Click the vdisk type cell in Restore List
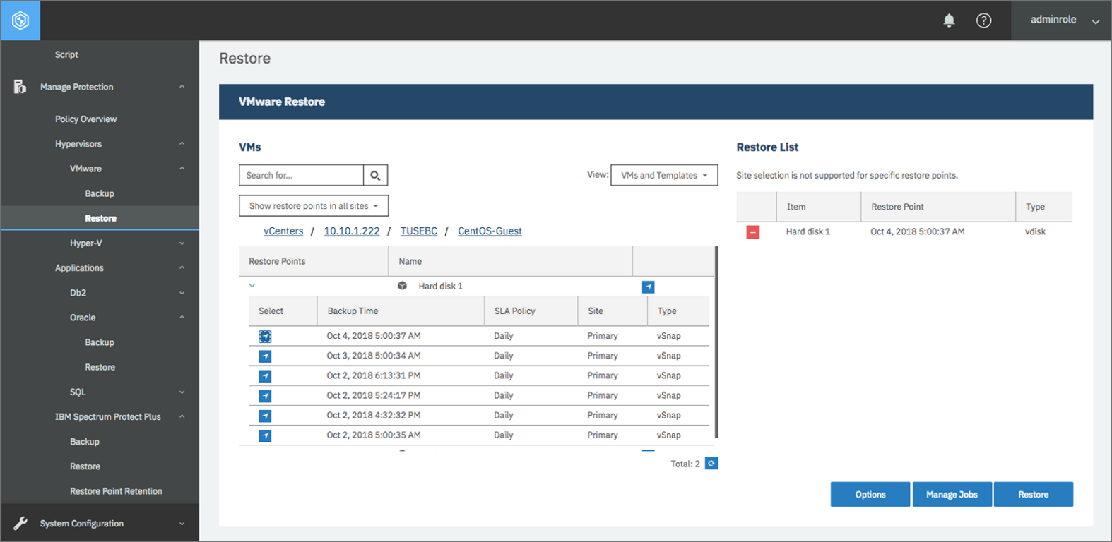The width and height of the screenshot is (1112, 542). point(1035,231)
